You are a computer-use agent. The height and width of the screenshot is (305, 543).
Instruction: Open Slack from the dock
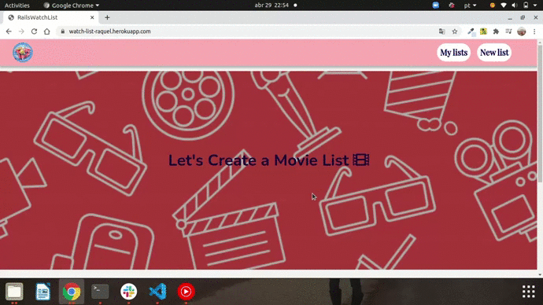point(129,292)
